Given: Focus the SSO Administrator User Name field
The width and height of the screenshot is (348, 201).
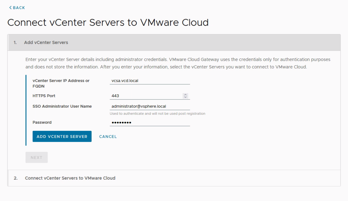Looking at the screenshot, I should [150, 106].
